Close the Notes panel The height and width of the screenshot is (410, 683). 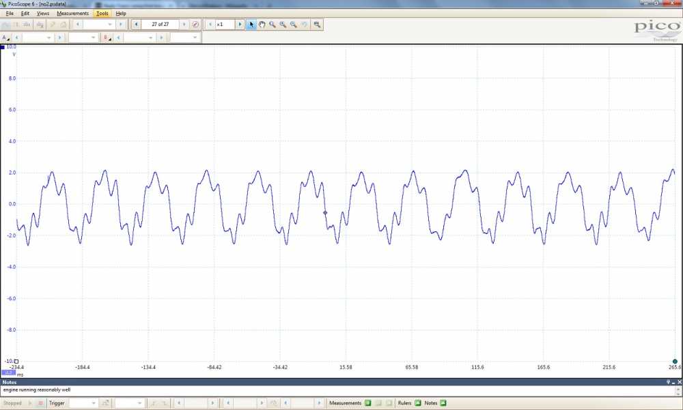coord(679,382)
